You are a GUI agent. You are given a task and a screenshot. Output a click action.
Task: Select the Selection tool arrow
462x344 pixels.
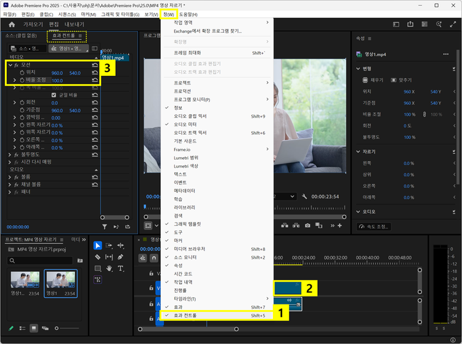(x=97, y=245)
